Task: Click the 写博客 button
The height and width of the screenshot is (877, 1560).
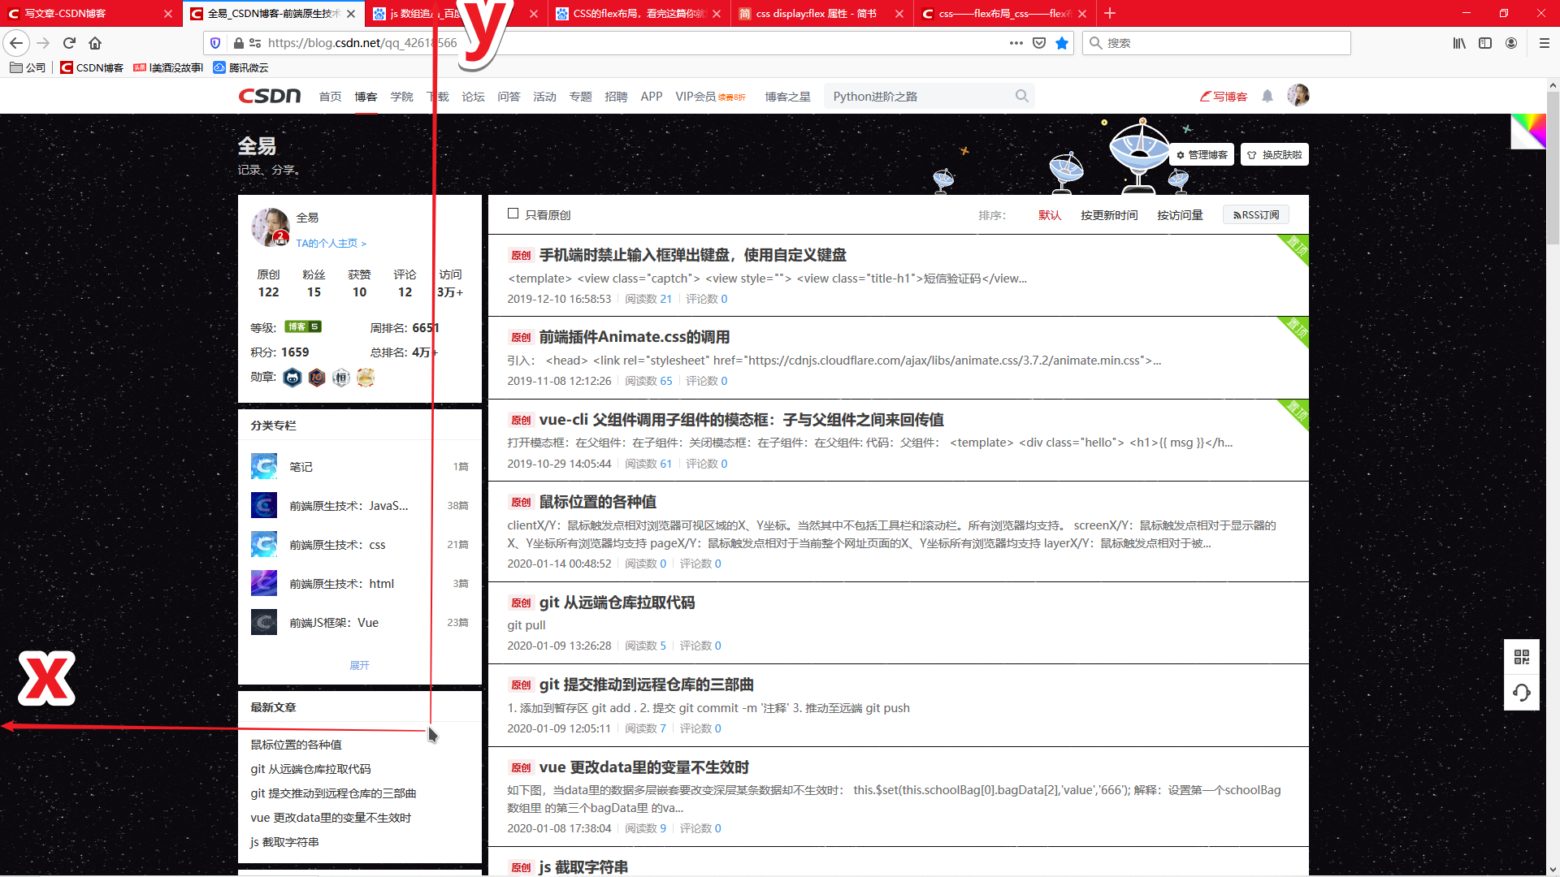Action: [x=1224, y=96]
